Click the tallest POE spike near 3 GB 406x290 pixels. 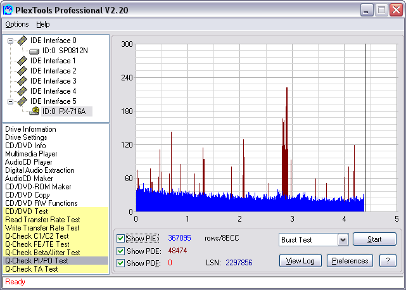click(x=287, y=143)
